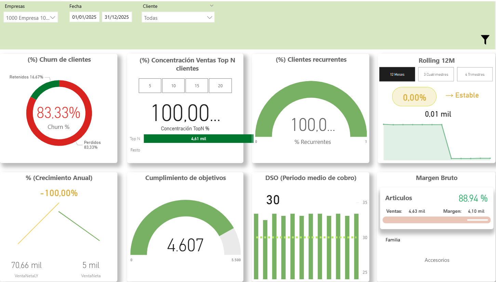The width and height of the screenshot is (496, 282).
Task: Click the green Top N sales bar
Action: pyautogui.click(x=198, y=139)
